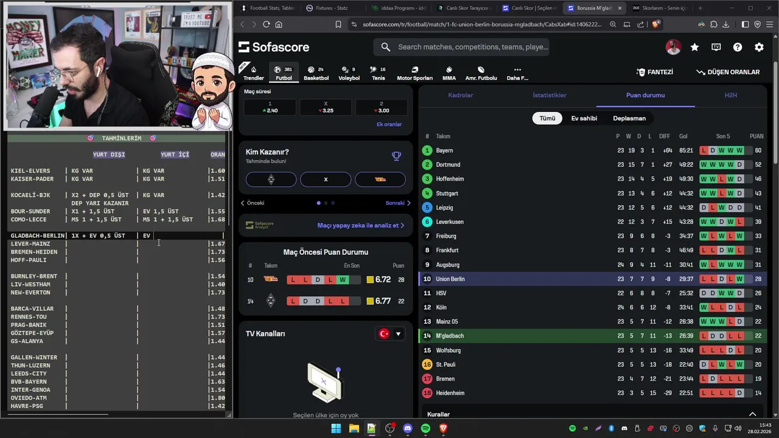
Task: Click Sofascore logo
Action: 274,47
